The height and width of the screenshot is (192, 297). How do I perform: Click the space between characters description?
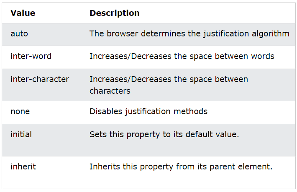click(x=169, y=84)
